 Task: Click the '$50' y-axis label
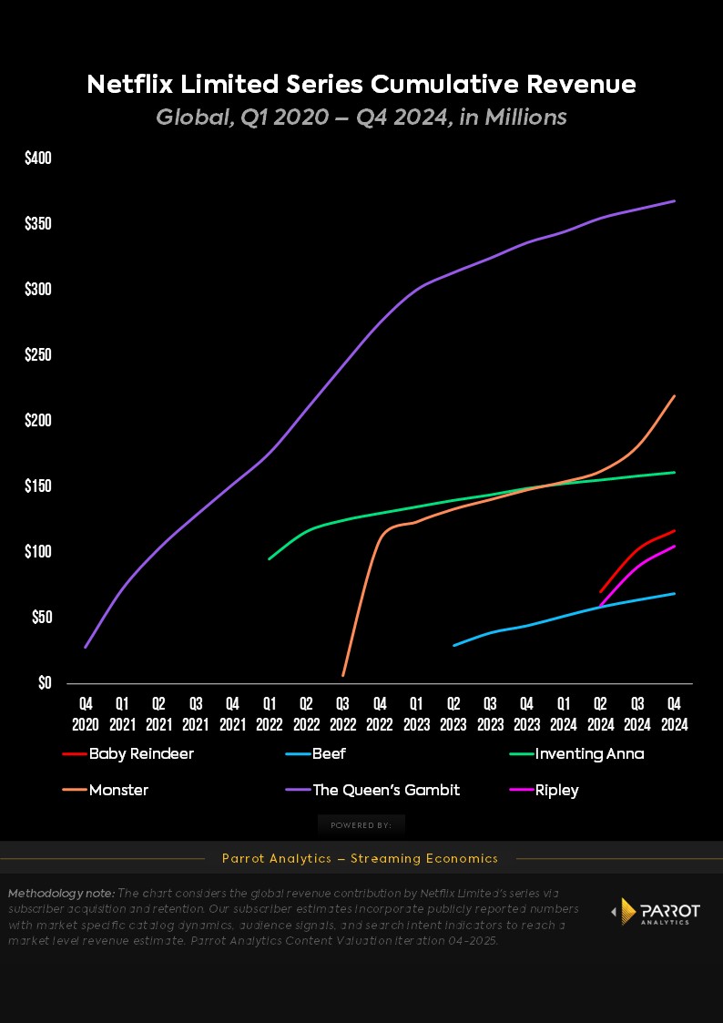pyautogui.click(x=41, y=618)
